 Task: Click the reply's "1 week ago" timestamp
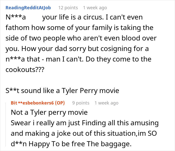(106, 103)
